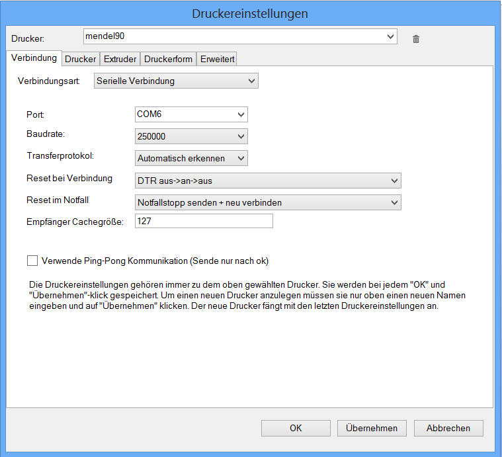Expand the Reset bei Verbindung dropdown

(394, 180)
